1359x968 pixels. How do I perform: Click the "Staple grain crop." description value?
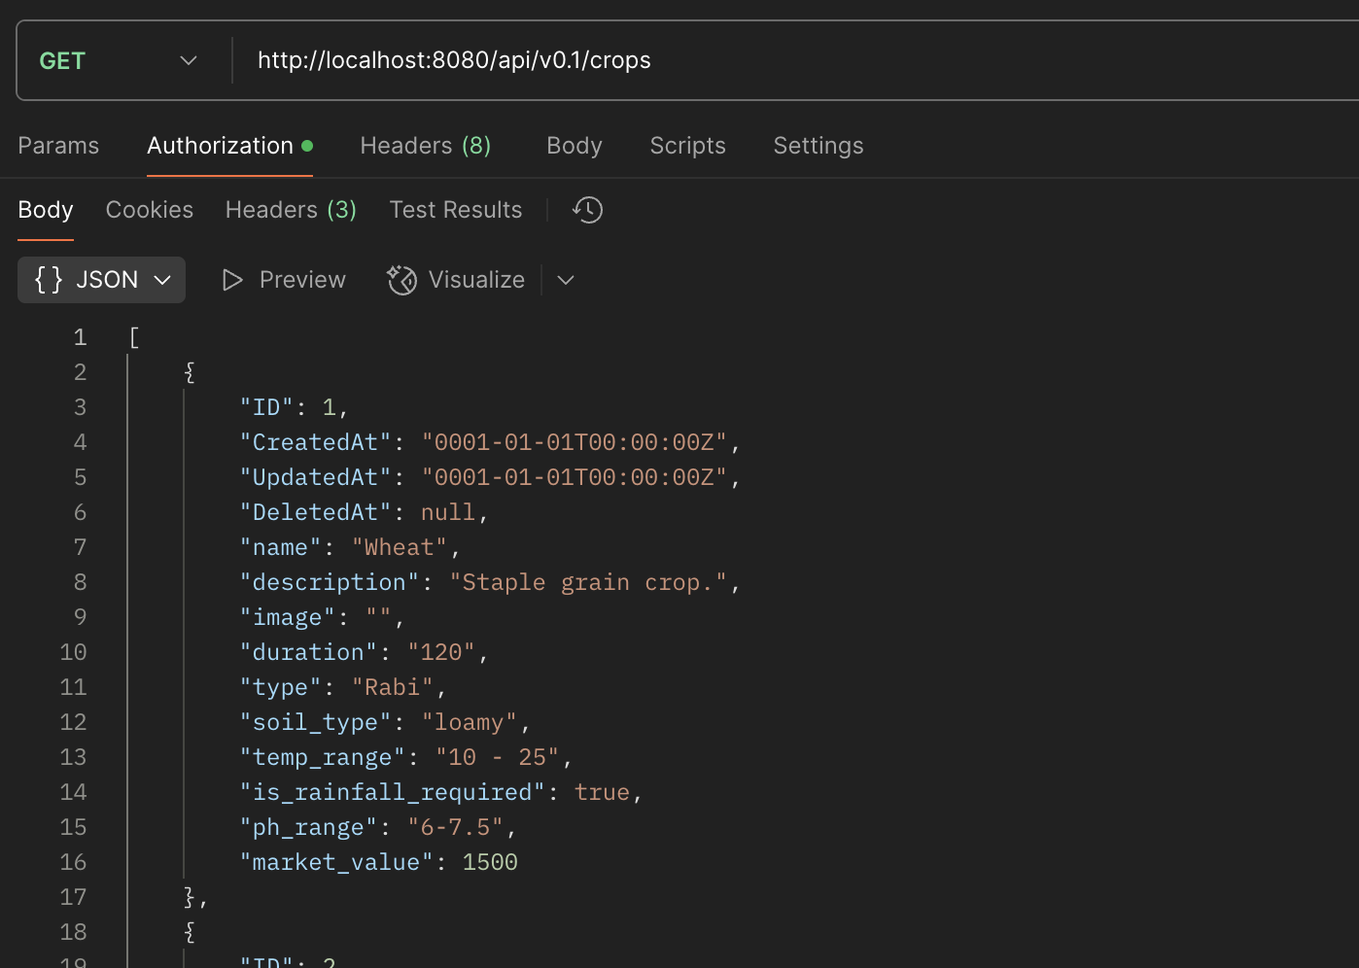pyautogui.click(x=588, y=582)
